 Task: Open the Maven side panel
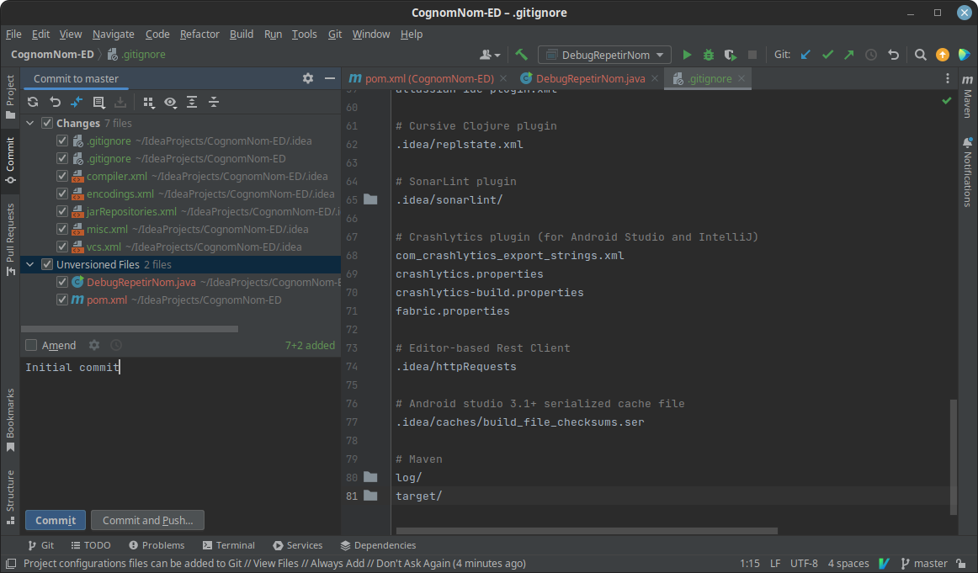point(967,97)
